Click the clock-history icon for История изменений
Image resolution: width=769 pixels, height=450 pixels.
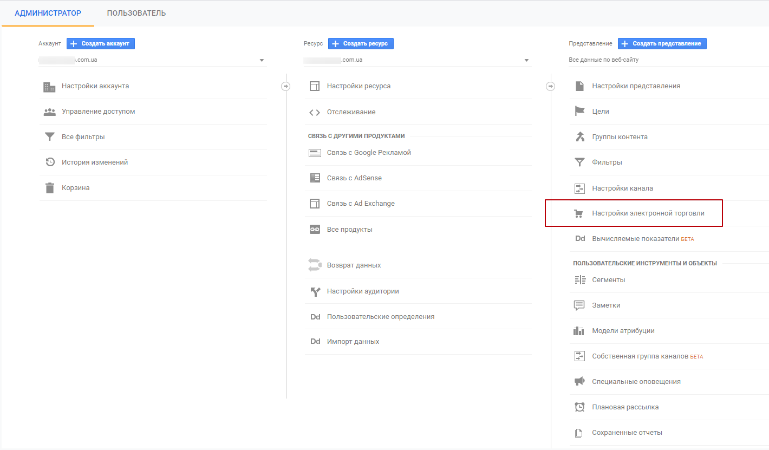[x=50, y=162]
